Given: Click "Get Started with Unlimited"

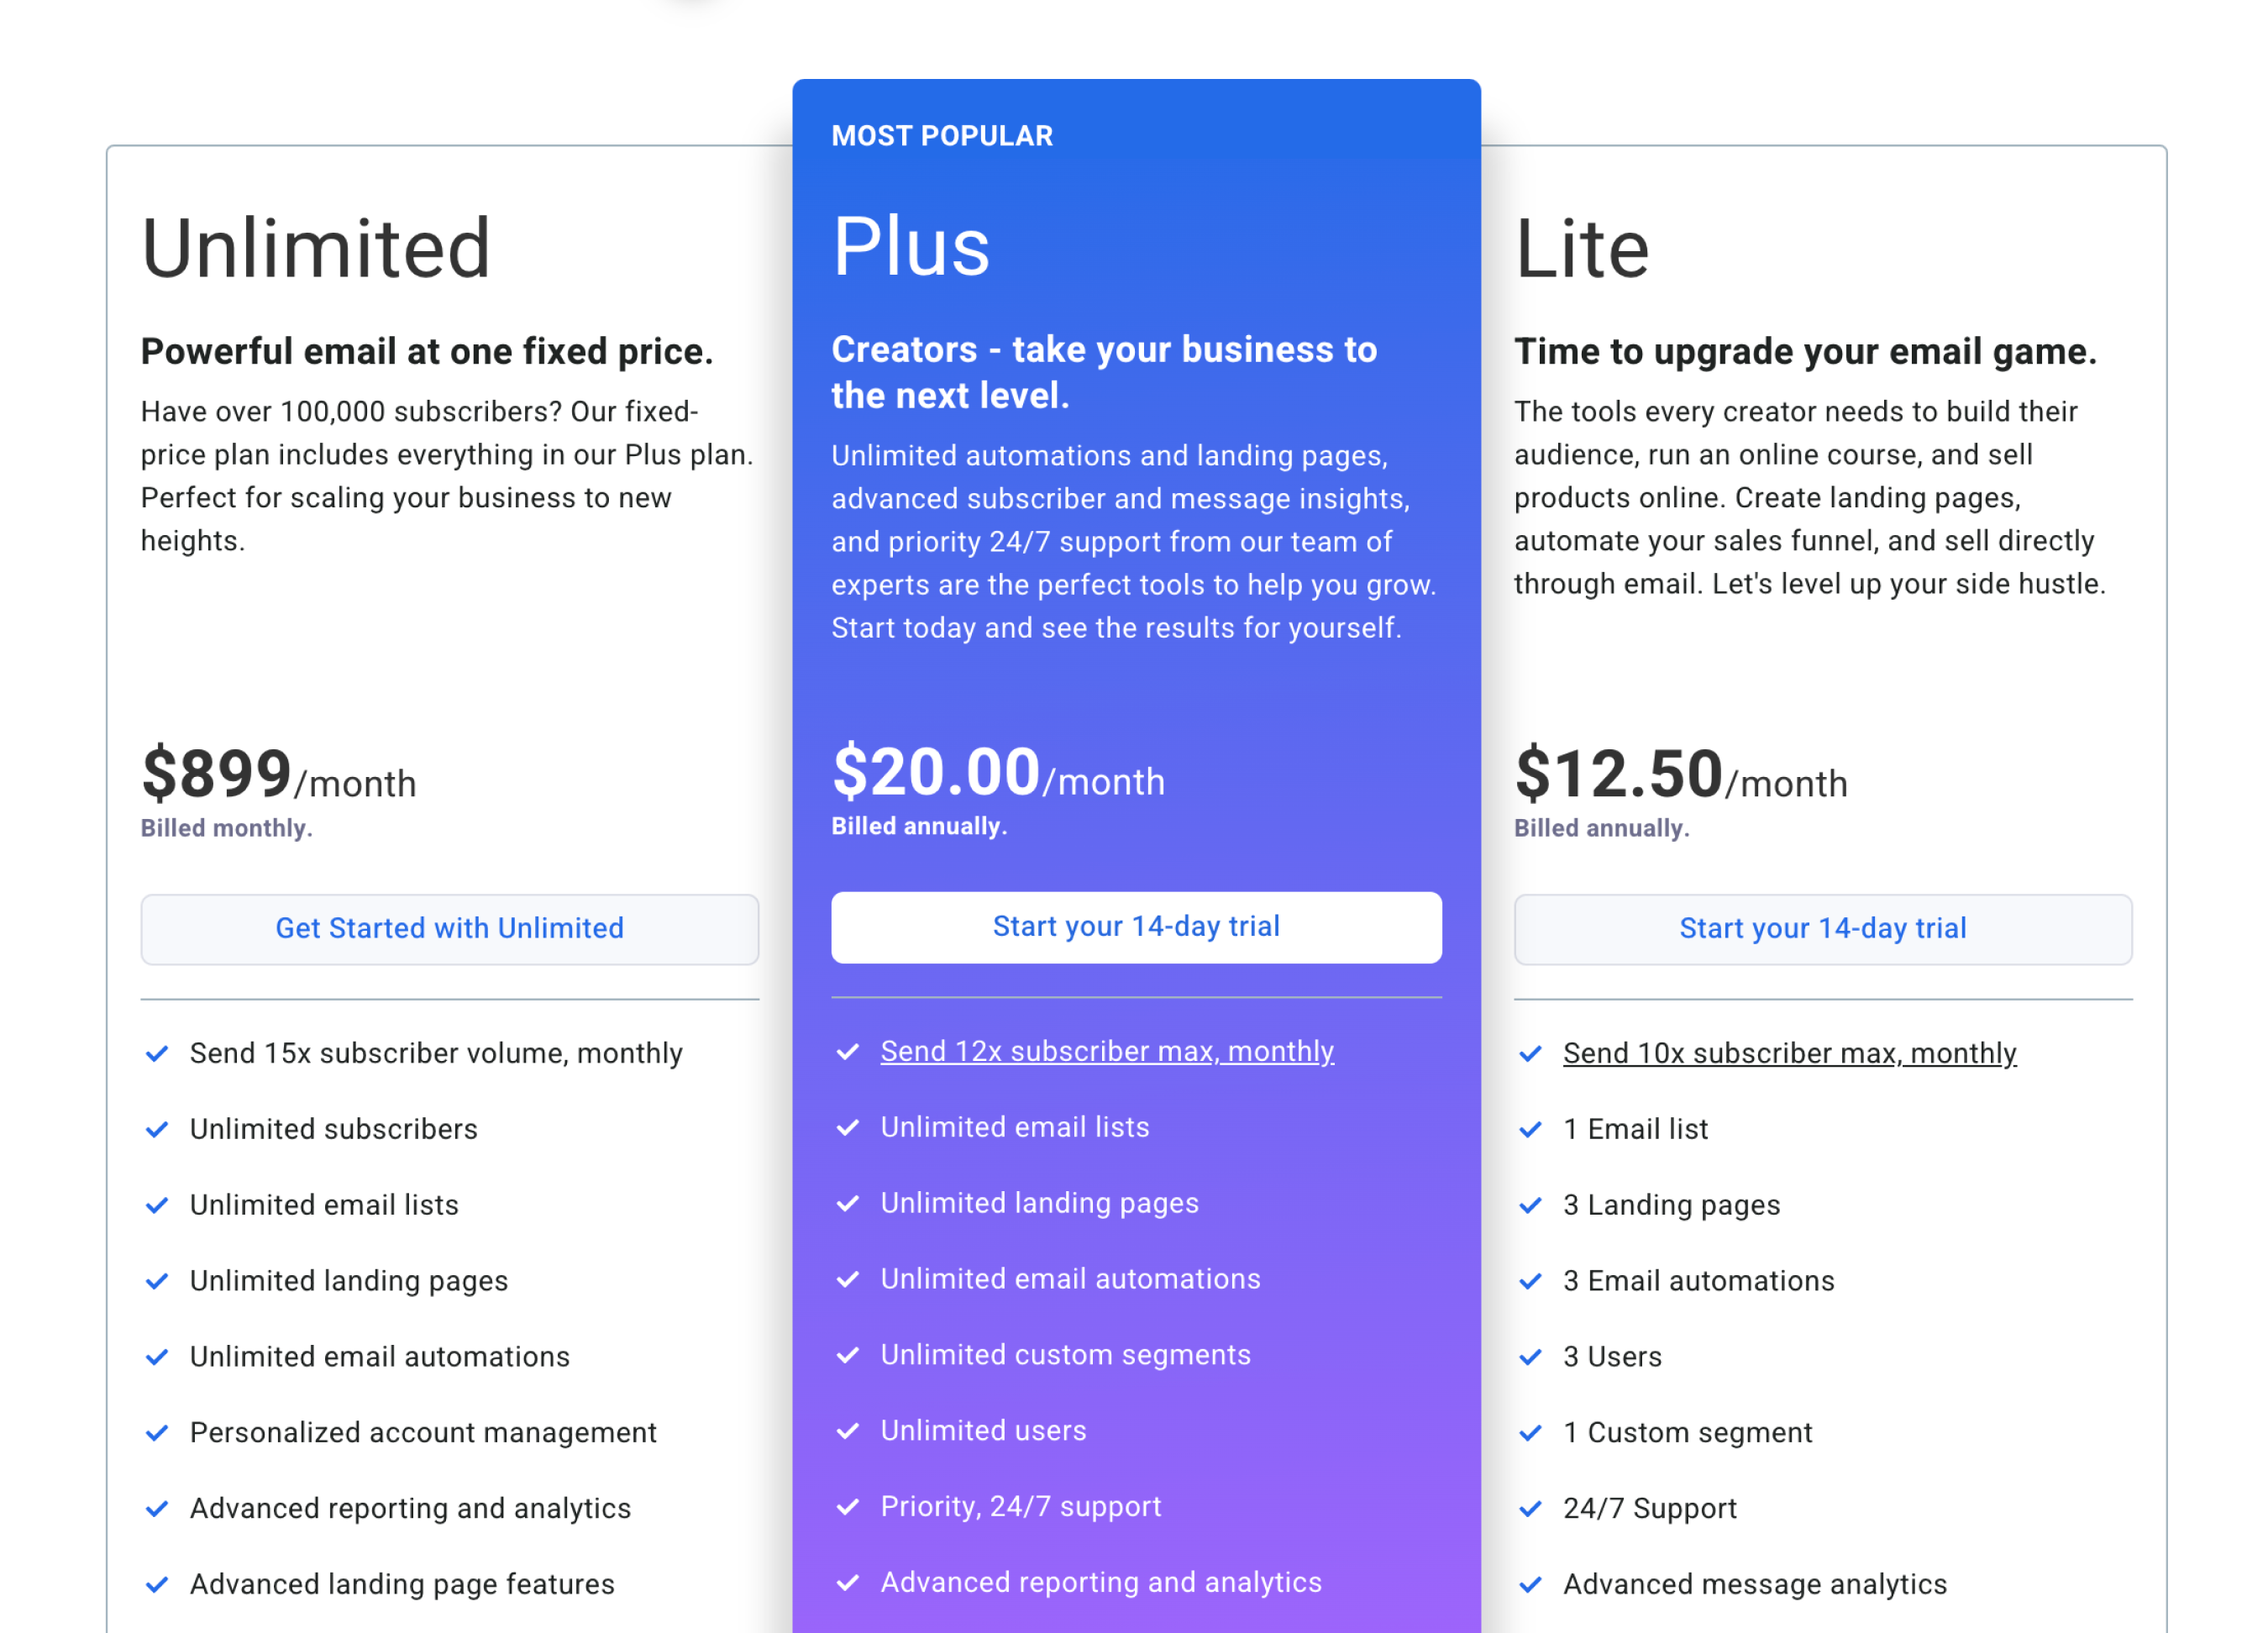Looking at the screenshot, I should (x=449, y=929).
